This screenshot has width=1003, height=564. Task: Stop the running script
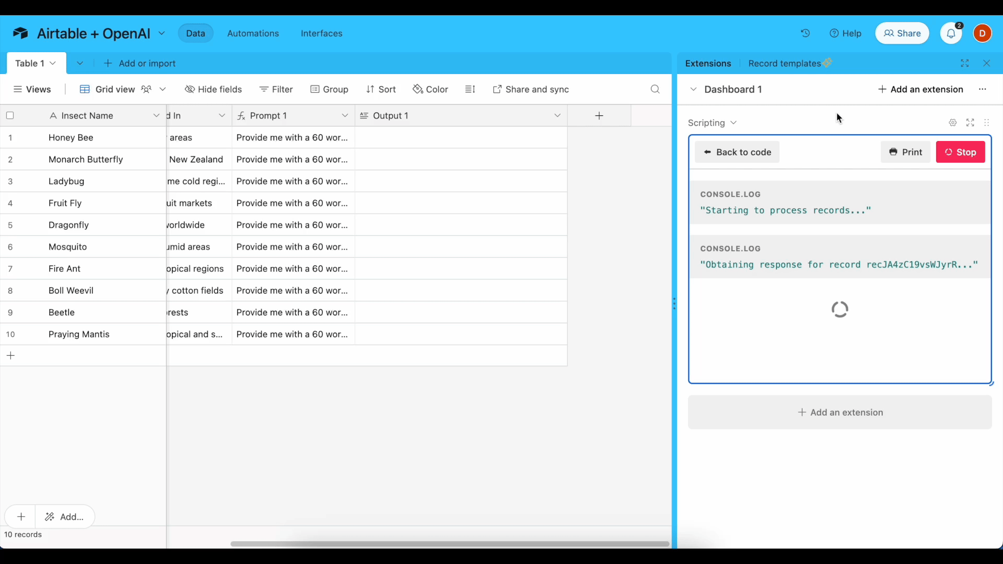960,152
